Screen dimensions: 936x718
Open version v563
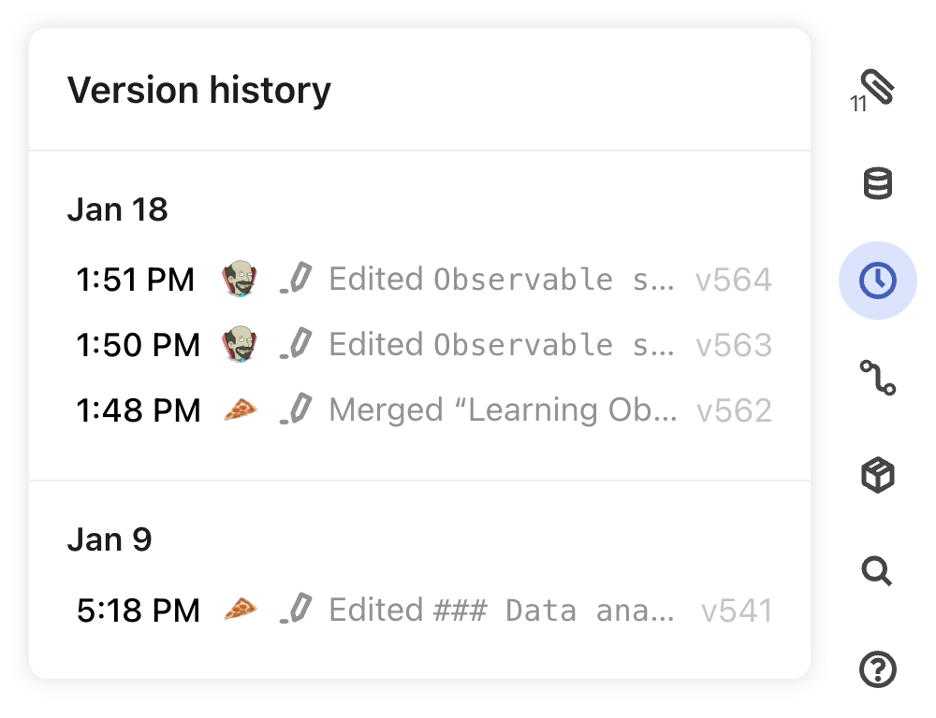pyautogui.click(x=734, y=344)
